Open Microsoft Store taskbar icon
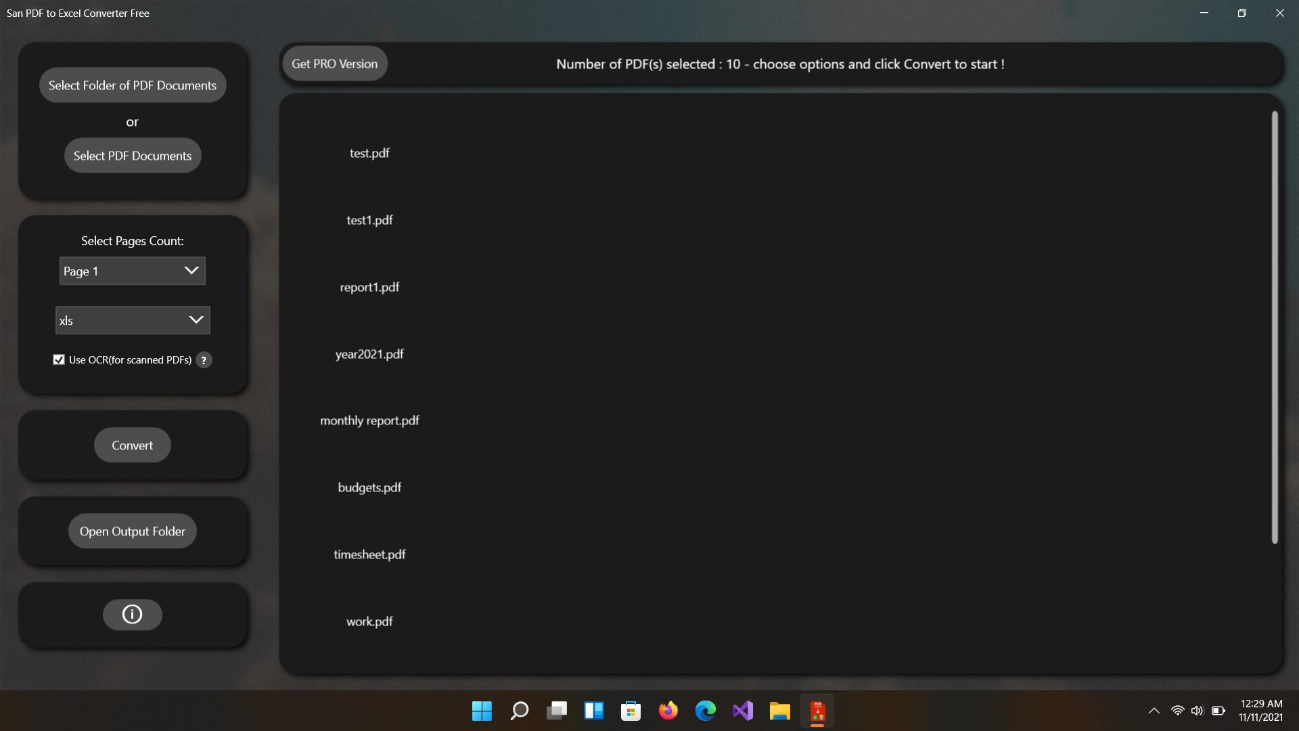 (x=631, y=711)
